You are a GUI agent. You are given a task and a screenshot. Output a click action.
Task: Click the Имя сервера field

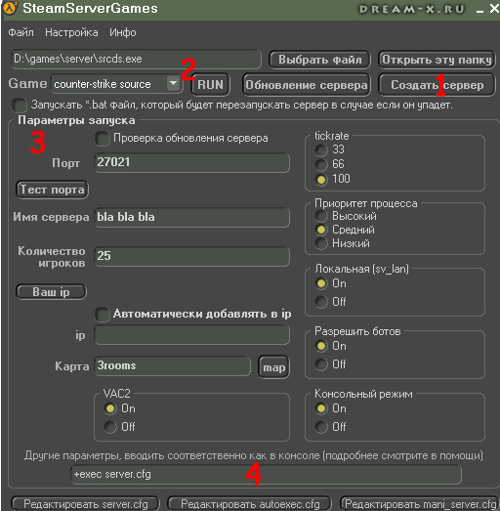pyautogui.click(x=192, y=217)
